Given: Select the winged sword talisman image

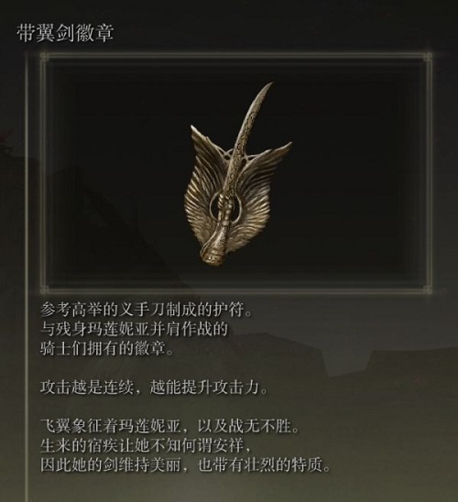Looking at the screenshot, I should tap(237, 173).
